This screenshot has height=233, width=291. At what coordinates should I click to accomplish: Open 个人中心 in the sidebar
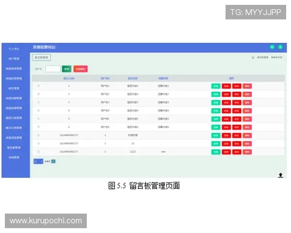click(14, 49)
